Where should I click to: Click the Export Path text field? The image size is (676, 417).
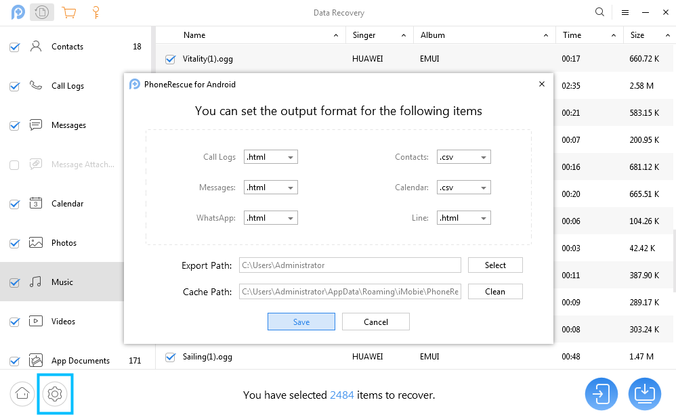tap(350, 265)
